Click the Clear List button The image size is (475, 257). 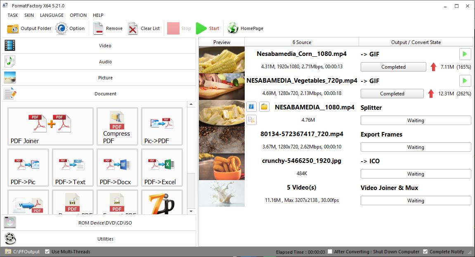point(144,28)
